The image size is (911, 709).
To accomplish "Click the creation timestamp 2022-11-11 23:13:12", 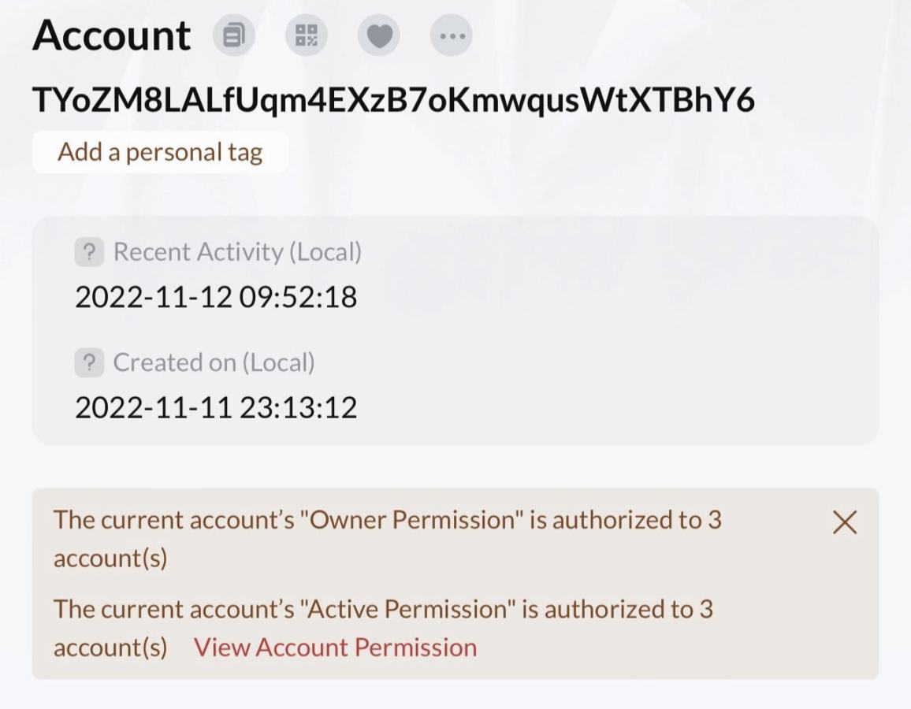I will (x=216, y=407).
